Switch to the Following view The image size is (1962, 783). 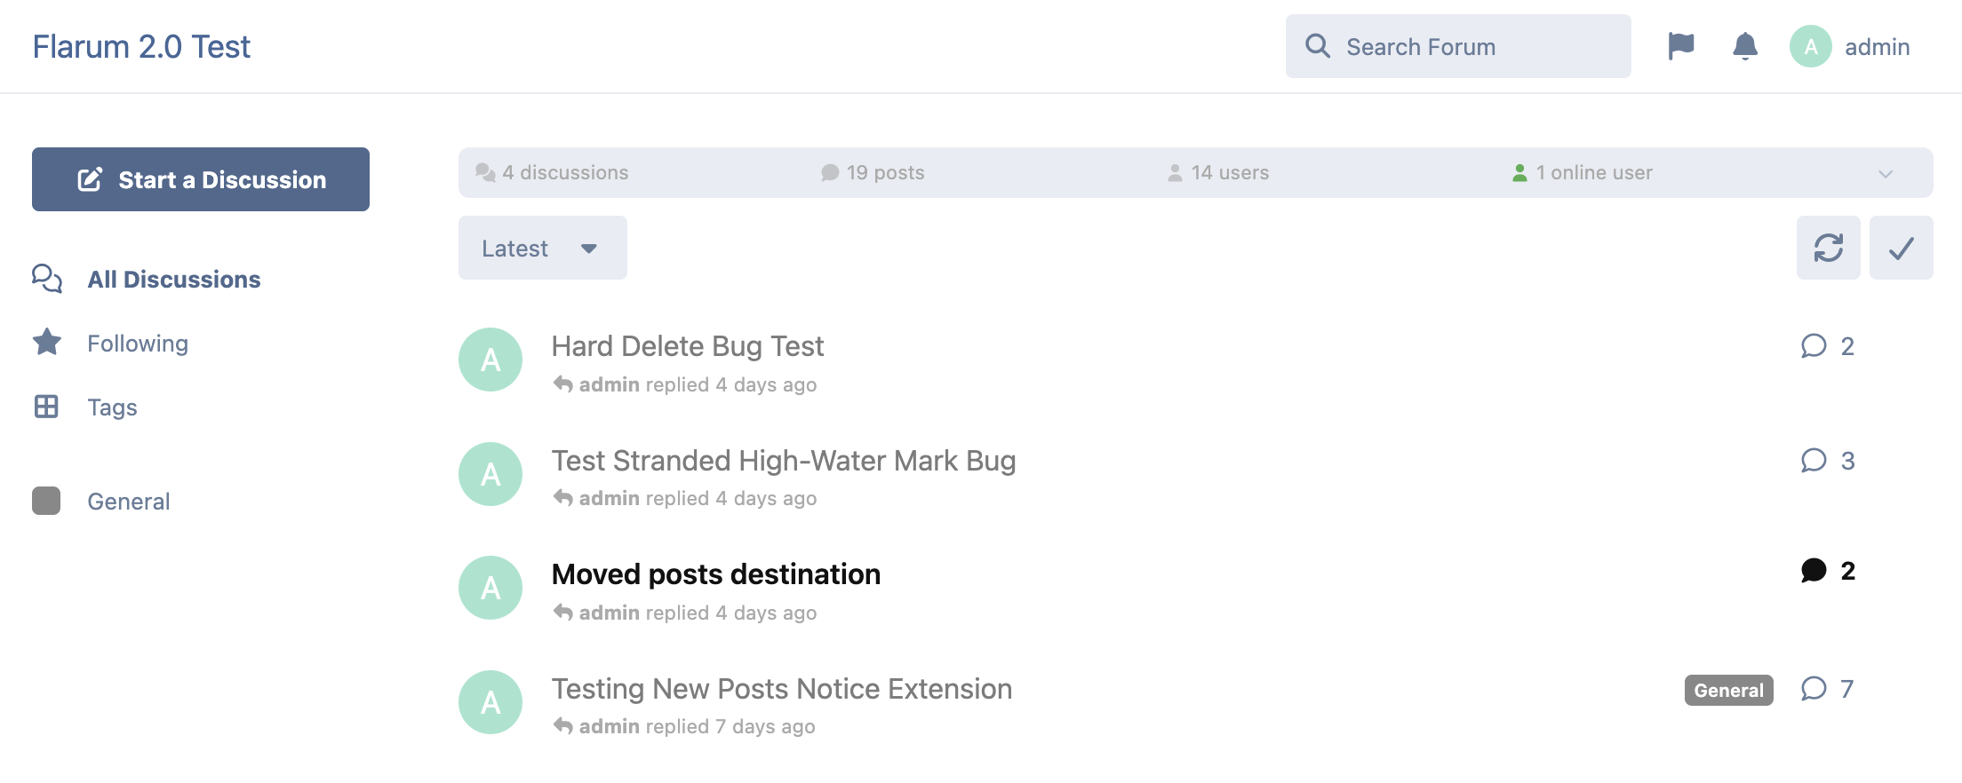[x=138, y=343]
